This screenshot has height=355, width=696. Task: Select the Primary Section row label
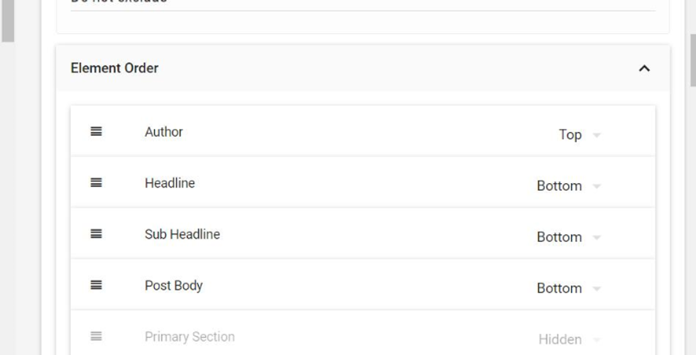coord(190,337)
